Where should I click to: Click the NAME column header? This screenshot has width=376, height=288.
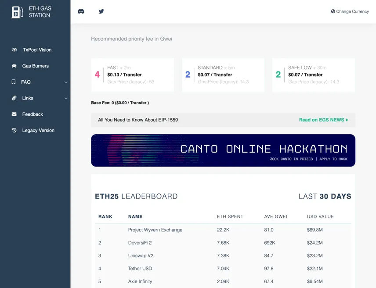[x=135, y=217]
